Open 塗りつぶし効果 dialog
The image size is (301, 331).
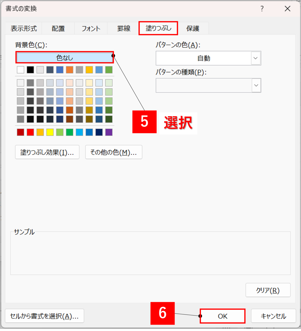tap(47, 152)
